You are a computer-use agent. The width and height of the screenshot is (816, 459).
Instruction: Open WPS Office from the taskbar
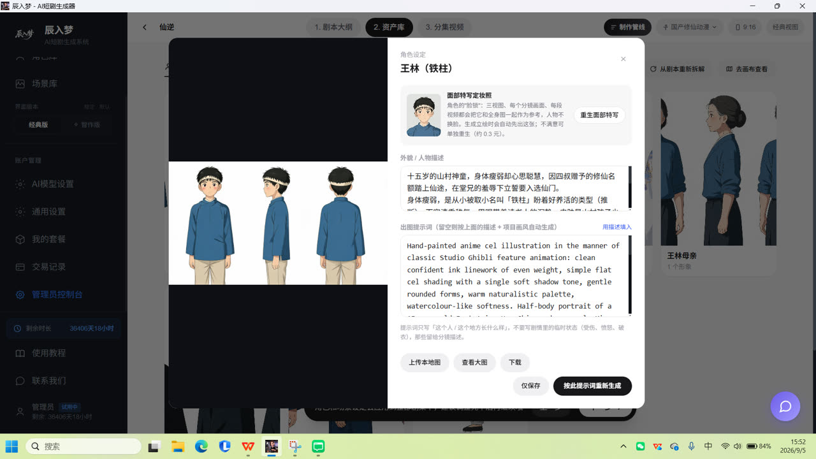pos(248,446)
